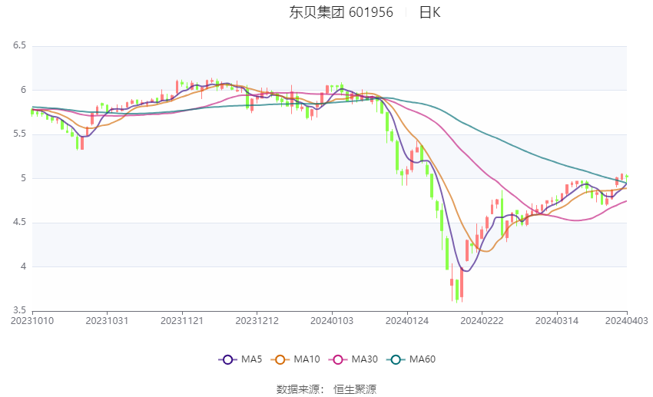This screenshot has width=653, height=397.
Task: Click the MA10 orange legend marker
Action: pos(280,359)
